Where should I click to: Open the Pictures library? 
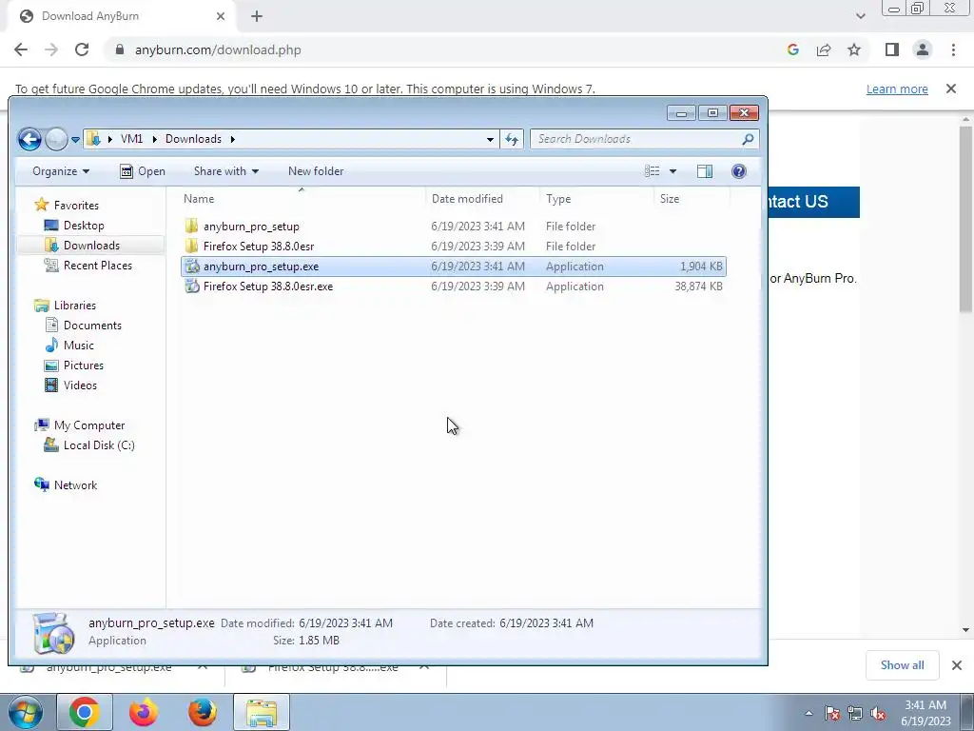click(84, 365)
